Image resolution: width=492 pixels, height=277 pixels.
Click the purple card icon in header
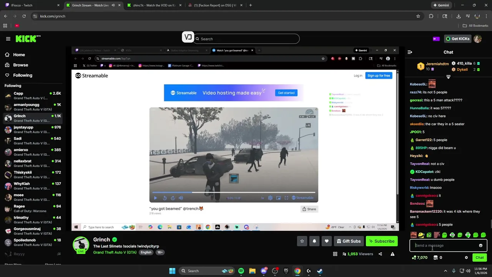pos(436,39)
